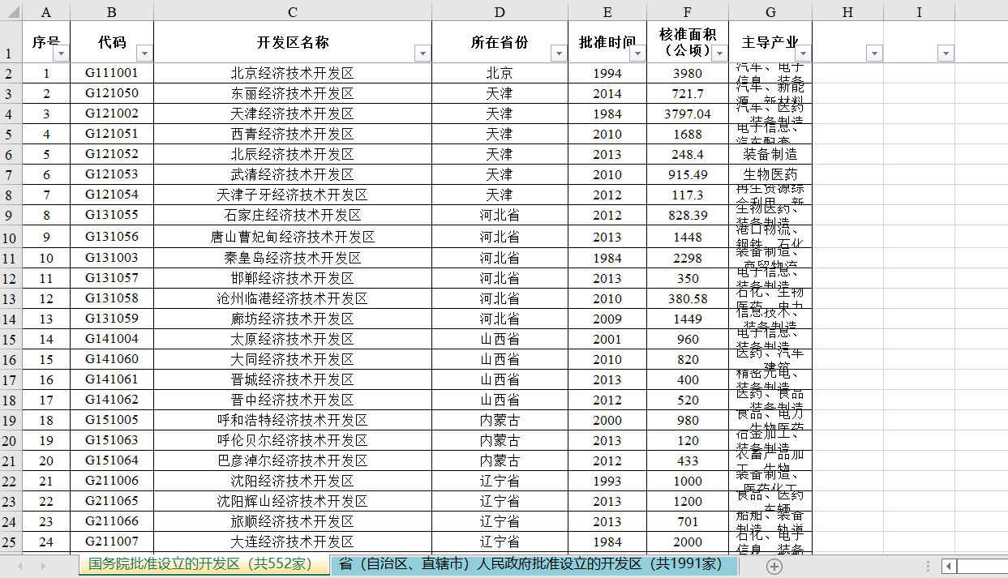Open filter dropdown in column I

pos(946,53)
